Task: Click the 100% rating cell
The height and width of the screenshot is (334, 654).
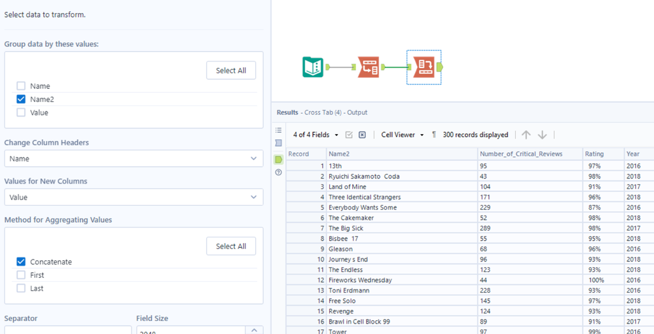Action: click(x=604, y=280)
